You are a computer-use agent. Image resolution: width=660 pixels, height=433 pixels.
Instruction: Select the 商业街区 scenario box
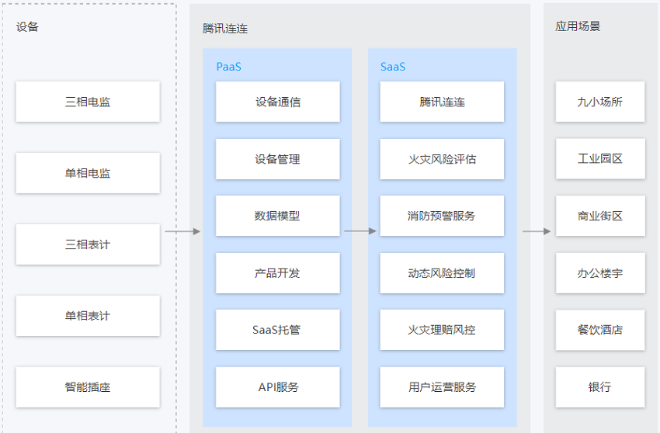(600, 216)
